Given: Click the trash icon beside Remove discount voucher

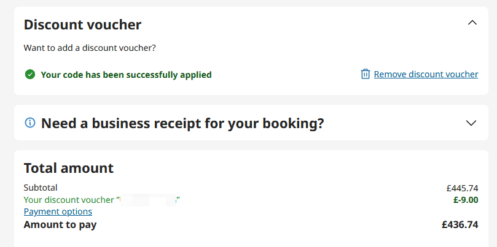Looking at the screenshot, I should (365, 74).
